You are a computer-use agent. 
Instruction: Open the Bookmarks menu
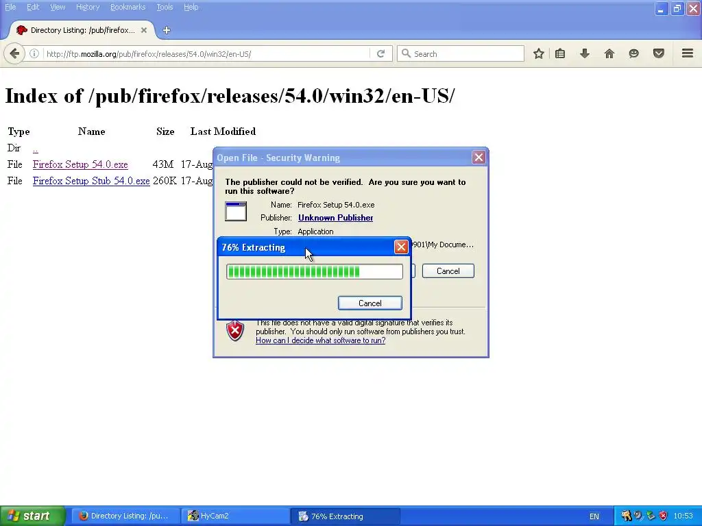pos(128,7)
